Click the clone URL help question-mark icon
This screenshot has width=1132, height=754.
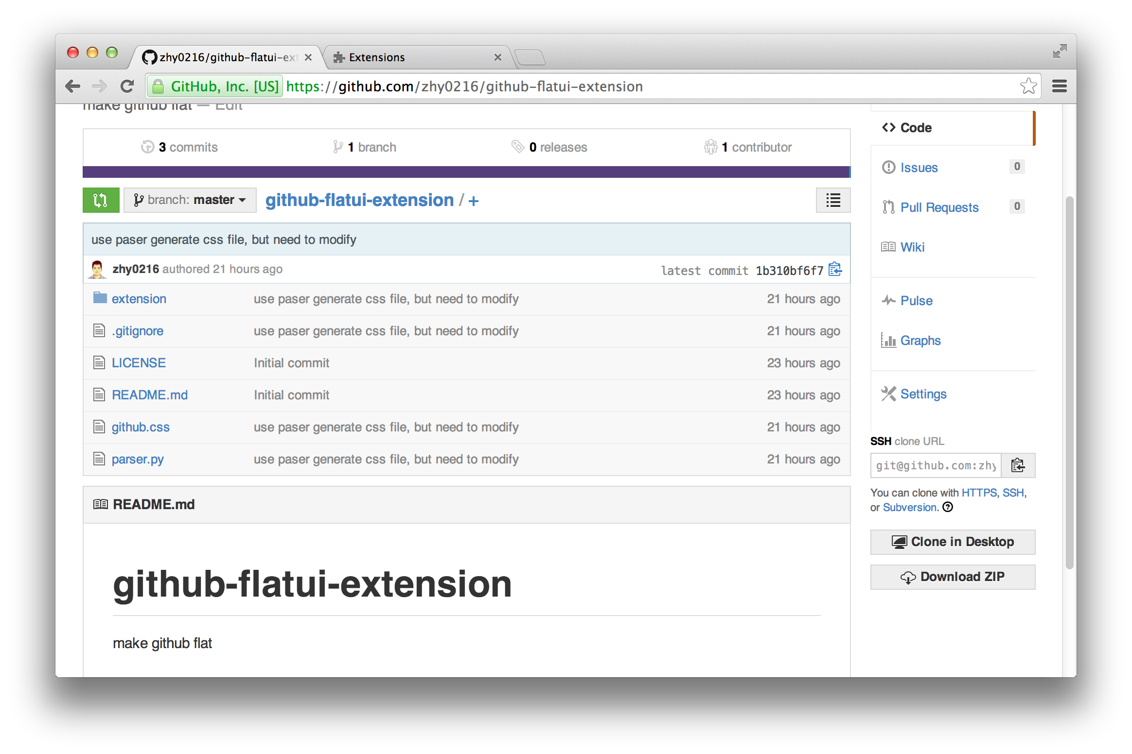948,507
